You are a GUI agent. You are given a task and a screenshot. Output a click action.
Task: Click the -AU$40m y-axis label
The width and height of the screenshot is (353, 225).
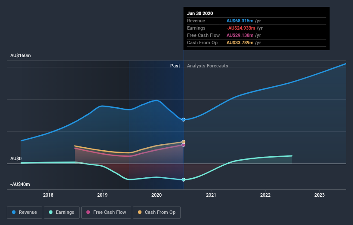20,184
